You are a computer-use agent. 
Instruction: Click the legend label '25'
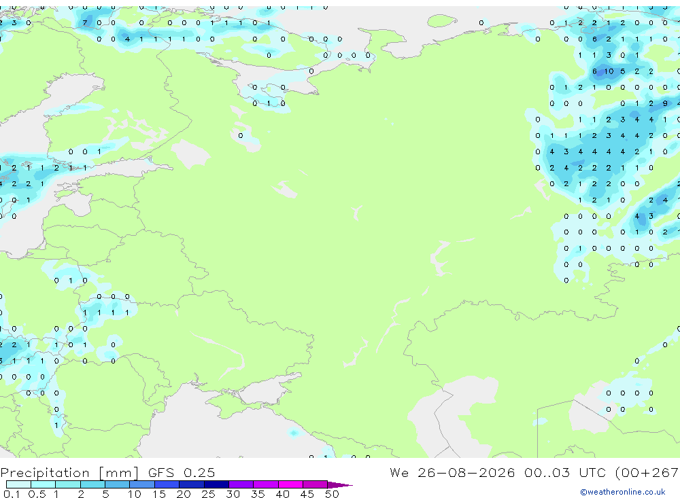tap(208, 494)
